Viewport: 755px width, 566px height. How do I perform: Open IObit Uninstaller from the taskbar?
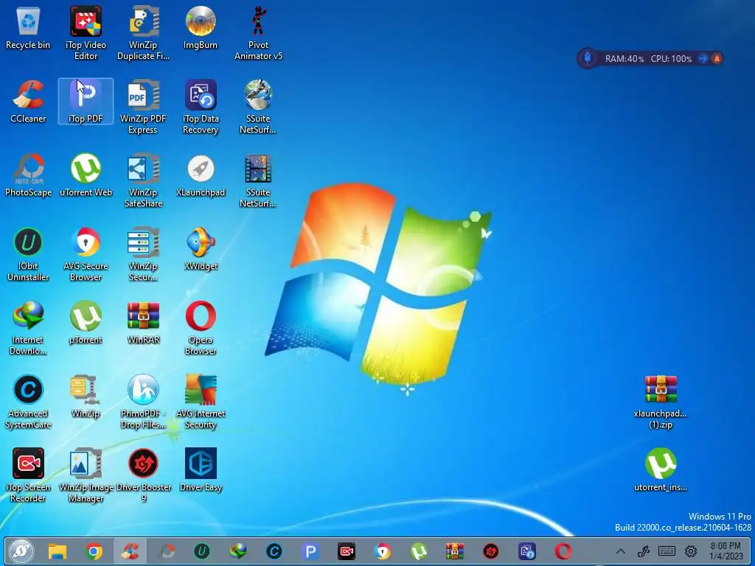202,551
